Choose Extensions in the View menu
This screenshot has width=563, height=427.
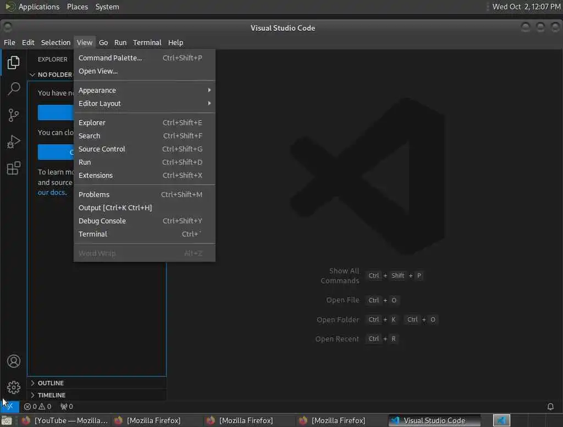145,175
